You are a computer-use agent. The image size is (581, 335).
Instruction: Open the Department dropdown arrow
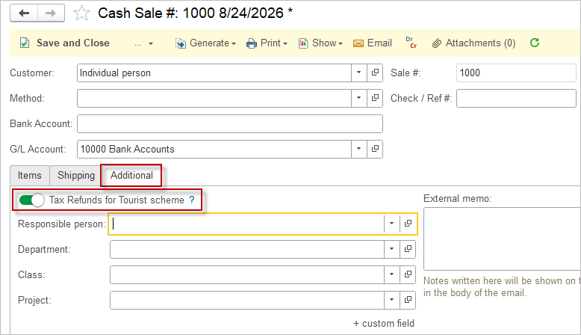(391, 249)
